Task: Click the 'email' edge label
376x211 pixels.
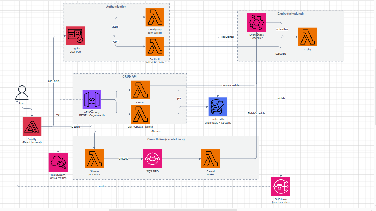Action: coord(101,187)
